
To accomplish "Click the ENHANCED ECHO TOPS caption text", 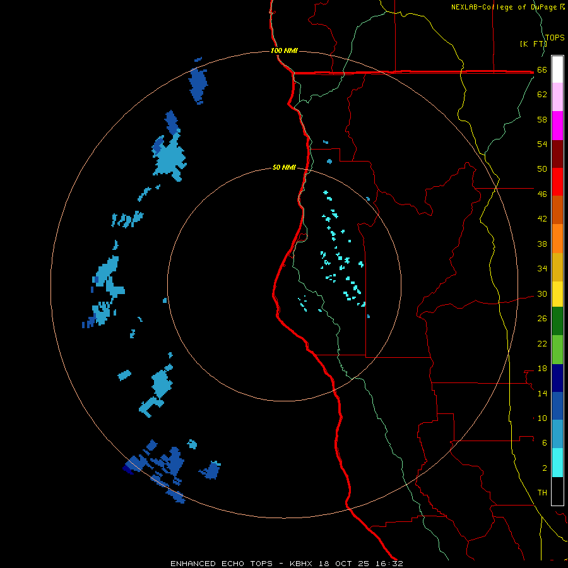I will tap(222, 564).
